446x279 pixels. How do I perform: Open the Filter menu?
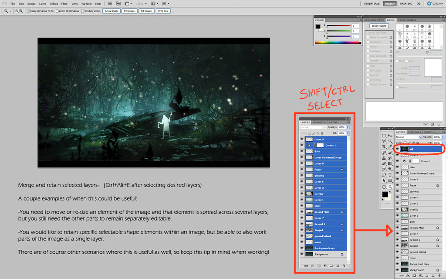click(x=64, y=3)
